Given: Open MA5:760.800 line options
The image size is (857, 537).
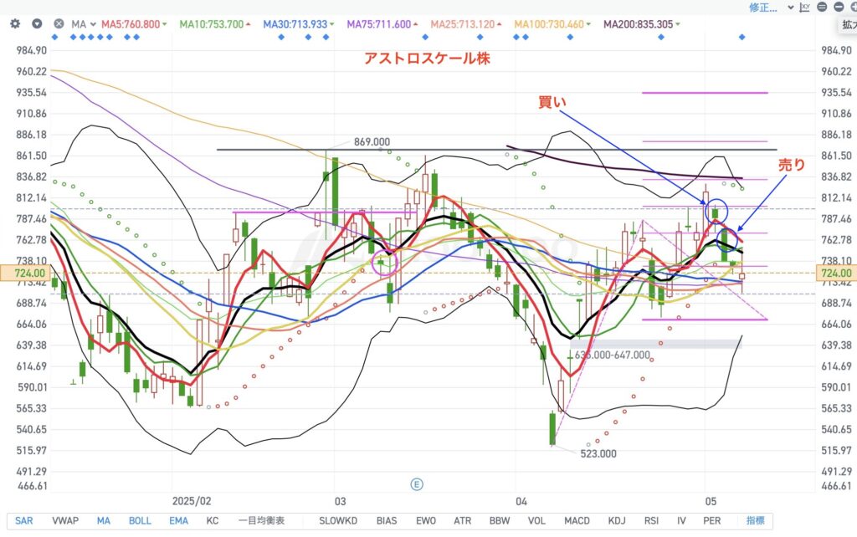Looking at the screenshot, I should (134, 24).
